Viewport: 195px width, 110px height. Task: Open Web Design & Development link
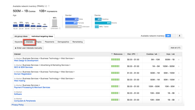(x=26, y=61)
